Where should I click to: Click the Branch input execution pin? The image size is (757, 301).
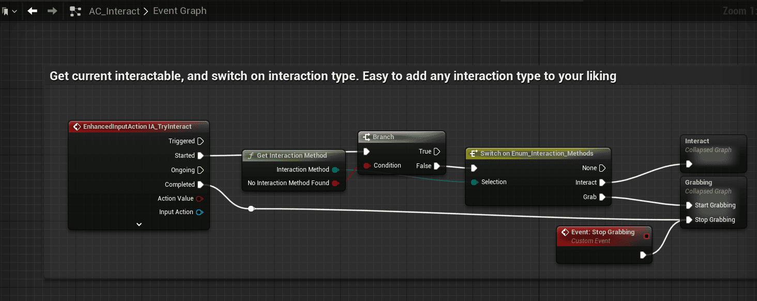(x=367, y=152)
